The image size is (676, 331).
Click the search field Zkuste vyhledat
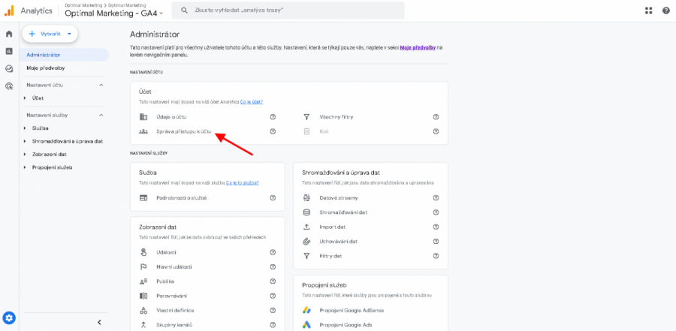coord(288,11)
